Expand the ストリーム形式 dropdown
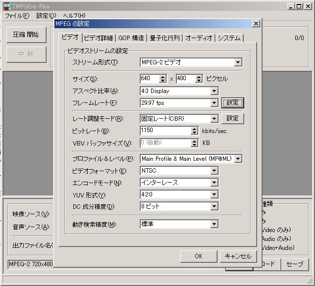The width and height of the screenshot is (315, 286). tap(238, 62)
